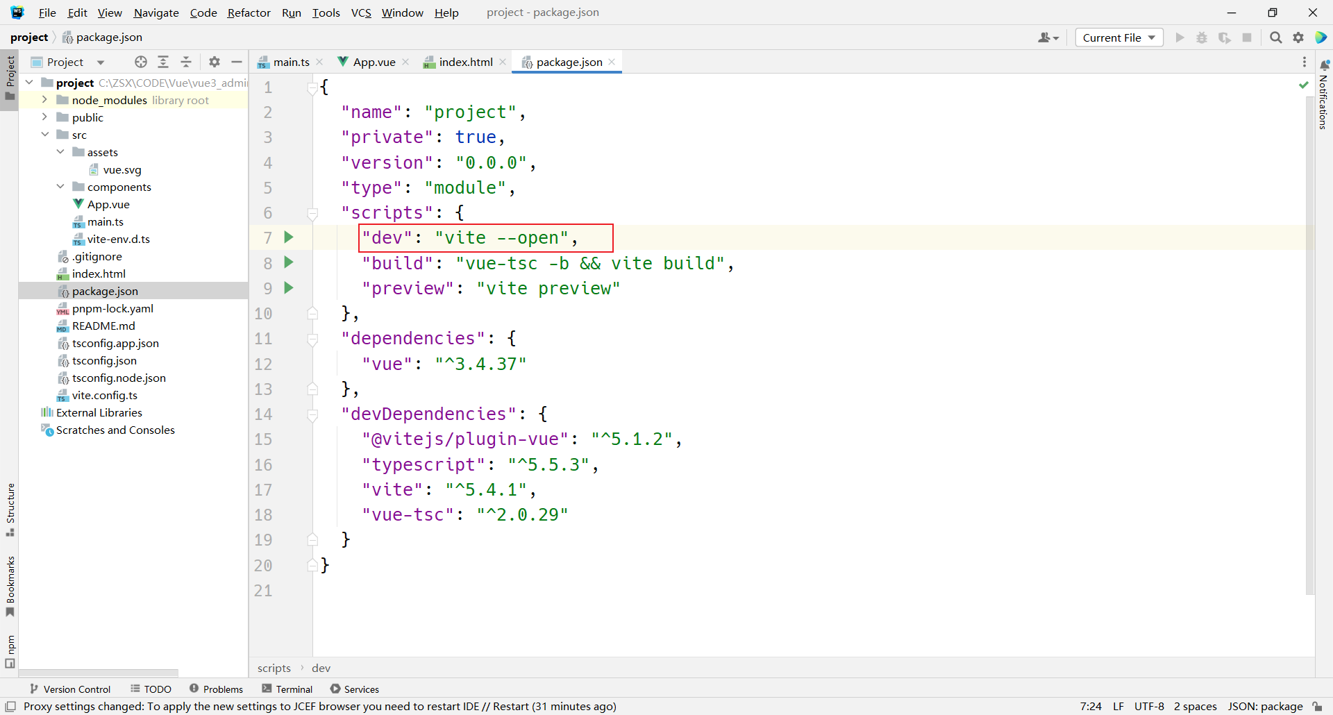Viewport: 1333px width, 715px height.
Task: Collapse the assets folder
Action: pos(60,152)
